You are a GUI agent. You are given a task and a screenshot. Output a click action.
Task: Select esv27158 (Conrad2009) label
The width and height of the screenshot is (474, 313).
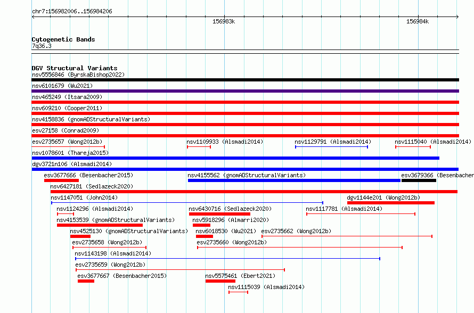coord(66,130)
